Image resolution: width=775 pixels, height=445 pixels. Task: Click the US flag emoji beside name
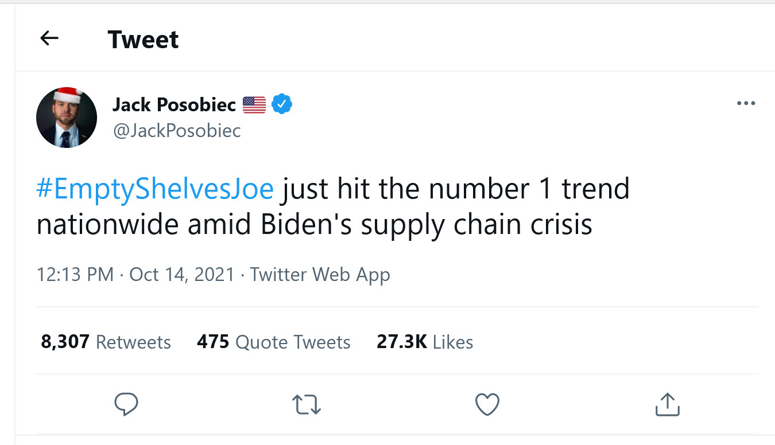(x=254, y=105)
